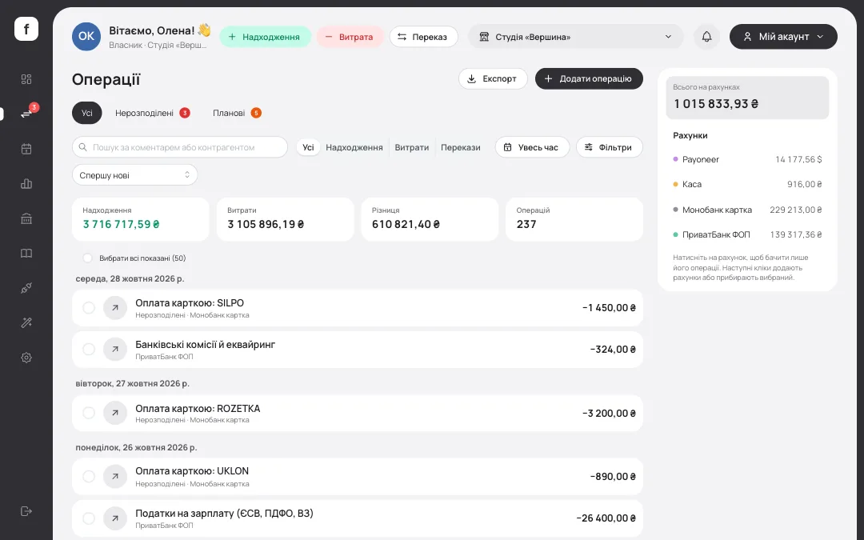Open the app logo home icon
The height and width of the screenshot is (540, 864).
point(26,29)
